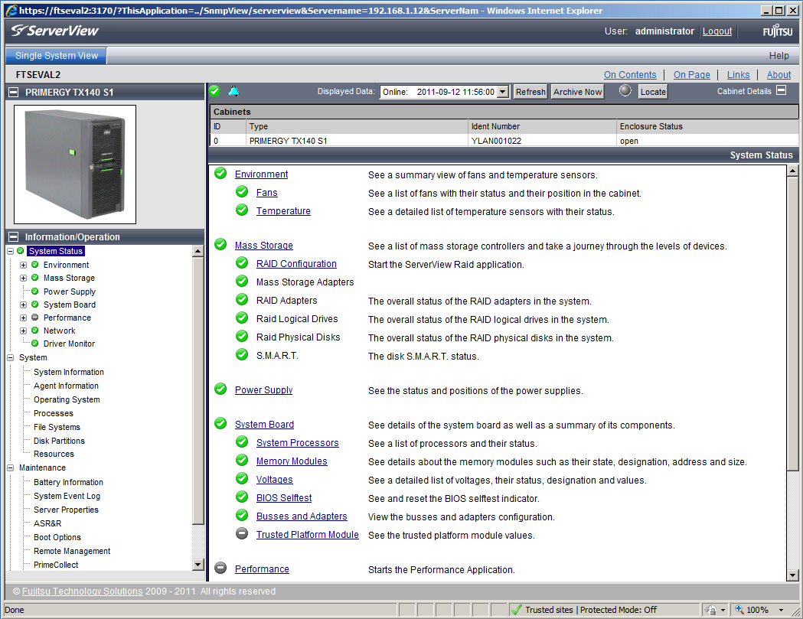Viewport: 803px width, 619px height.
Task: Click the Fujitsu logo in header
Action: (778, 31)
